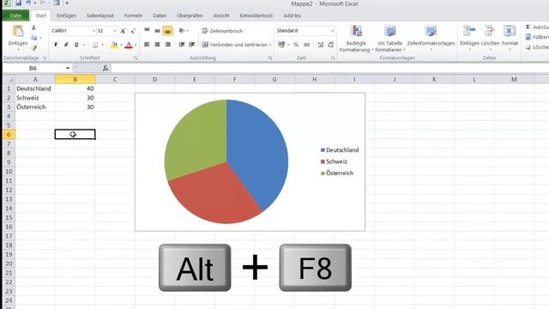Center text horizontally
The height and width of the screenshot is (309, 549).
tap(157, 45)
